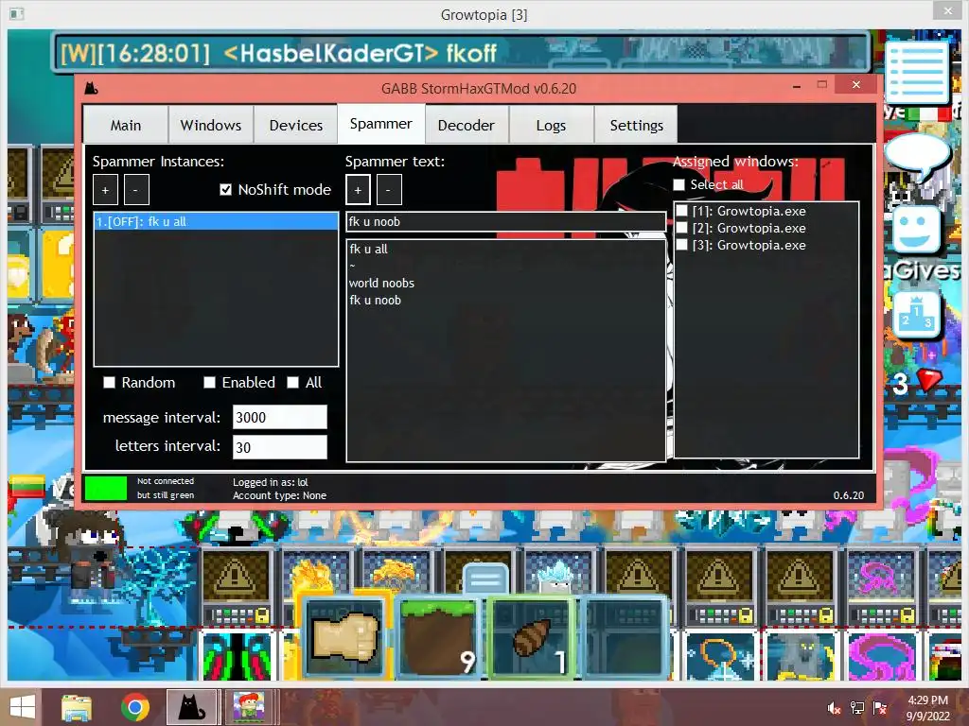Screen dimensions: 969x726
Task: Disable the NoShift mode checkbox
Action: click(x=225, y=189)
